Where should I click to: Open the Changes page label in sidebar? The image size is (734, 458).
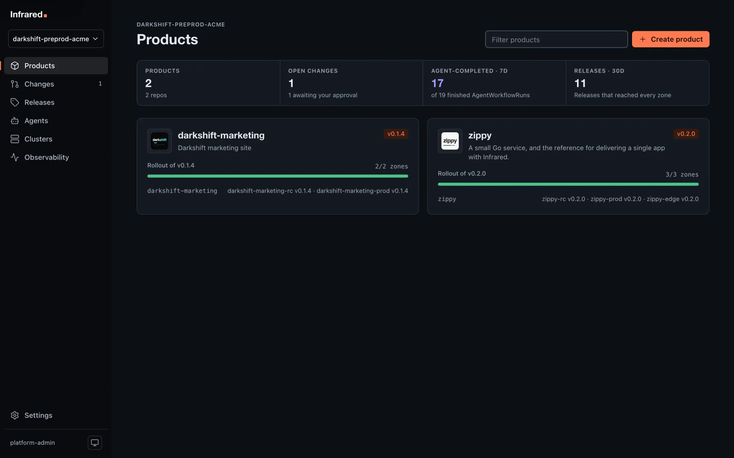coord(39,84)
